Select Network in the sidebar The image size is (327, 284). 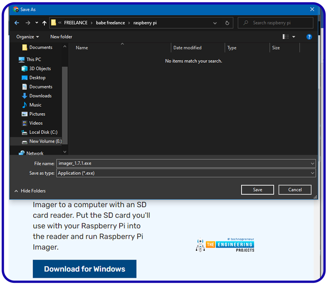tap(35, 153)
